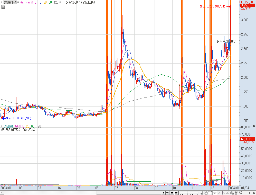Click the 2024/01 date axis label
Screen dimensions: 256x195
pos(234,188)
